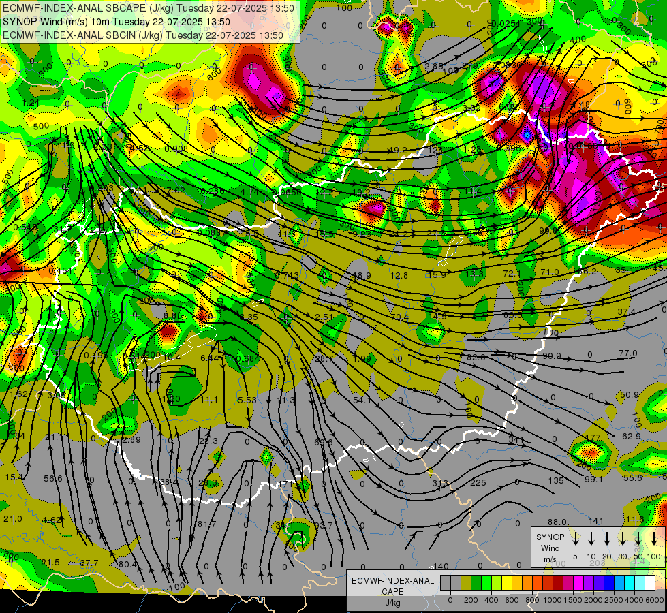Click the map value 0.454

61,270
